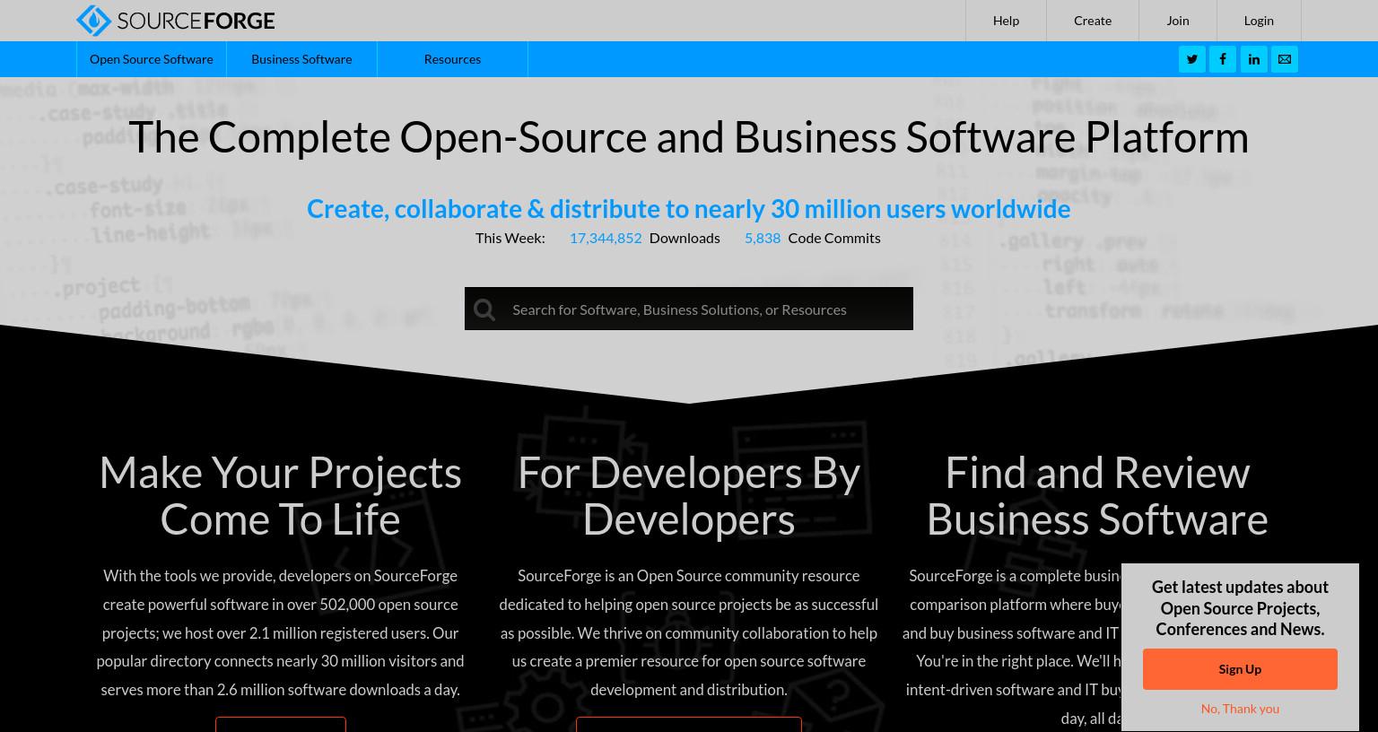Dismiss popup with No, Thank you
This screenshot has width=1378, height=732.
1240,709
